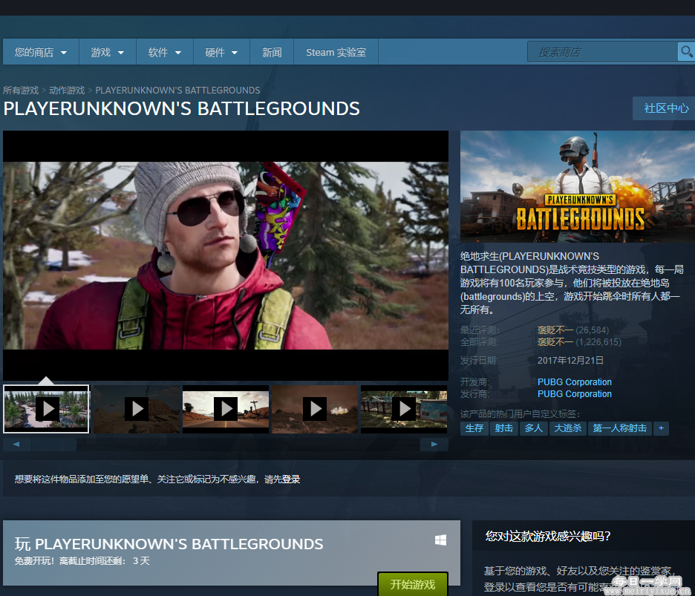Open the 游戏 dropdown menu
The image size is (695, 596).
[x=107, y=52]
